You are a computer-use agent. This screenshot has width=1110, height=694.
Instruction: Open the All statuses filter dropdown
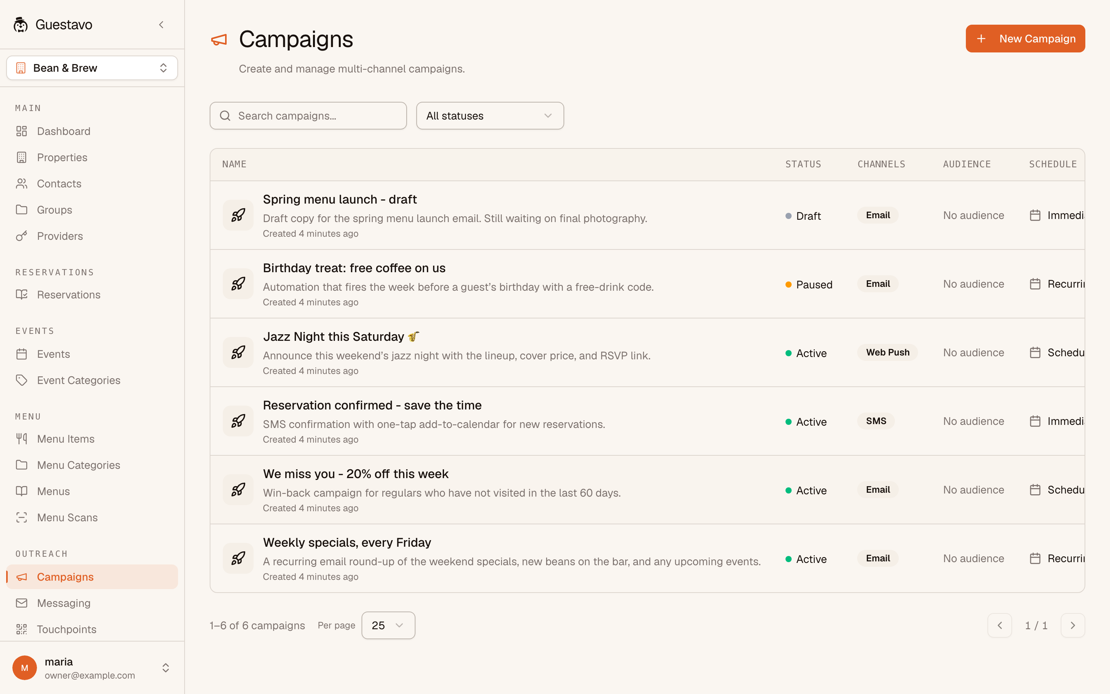(490, 116)
